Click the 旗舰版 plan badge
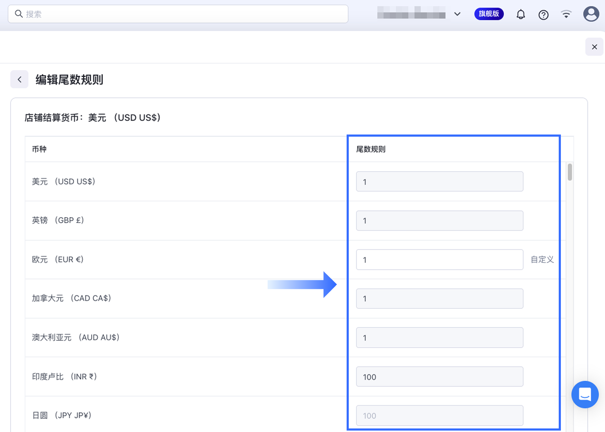This screenshot has width=605, height=432. click(489, 14)
